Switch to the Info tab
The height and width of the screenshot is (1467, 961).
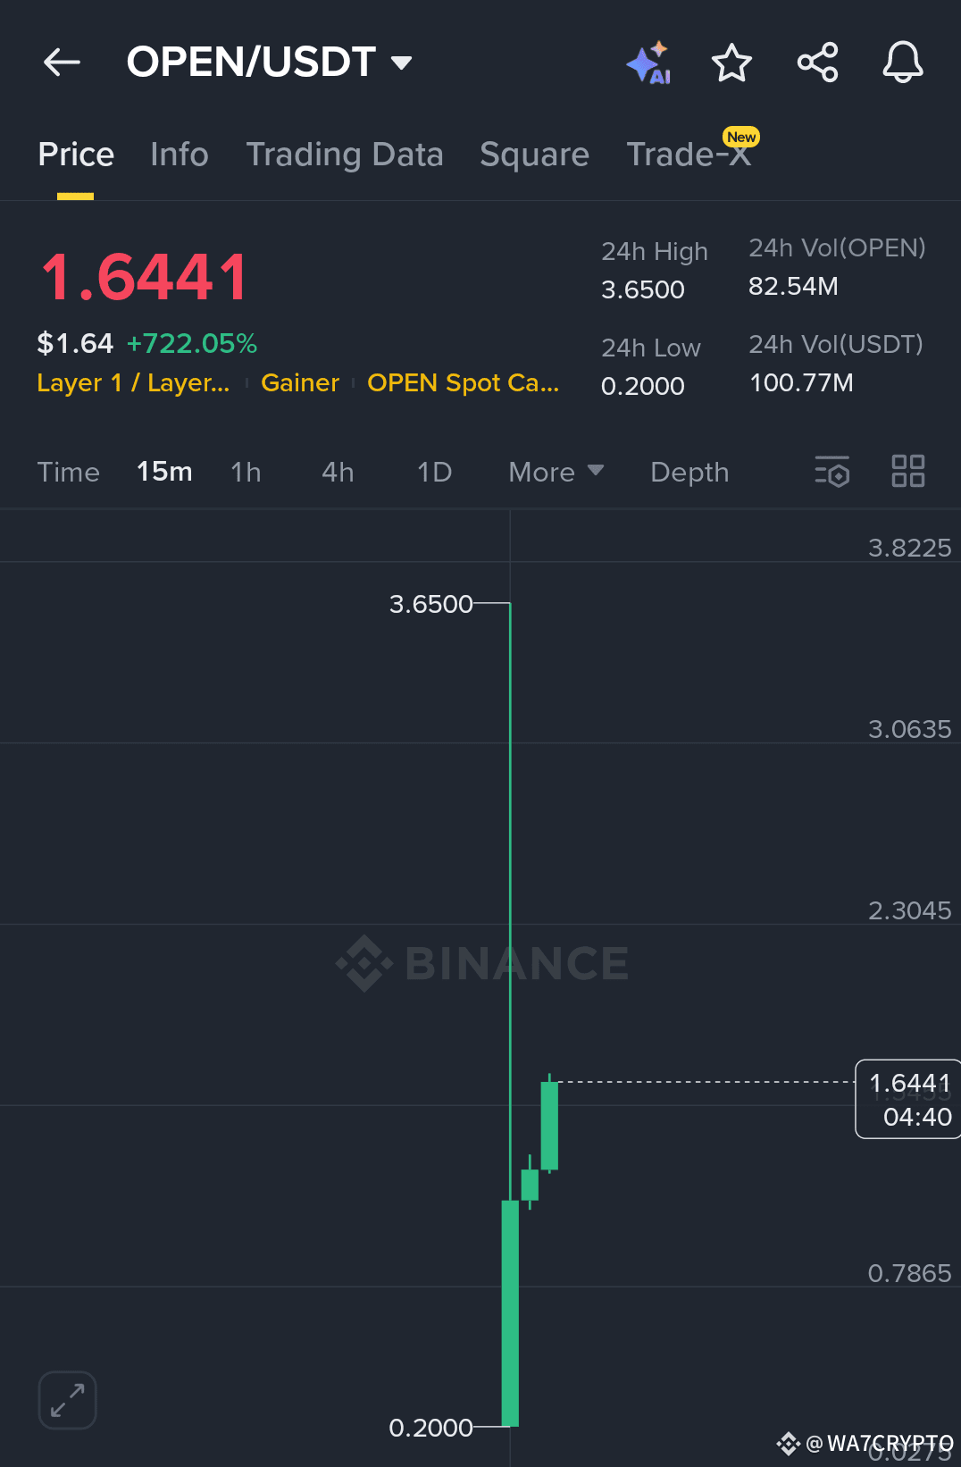(x=180, y=155)
